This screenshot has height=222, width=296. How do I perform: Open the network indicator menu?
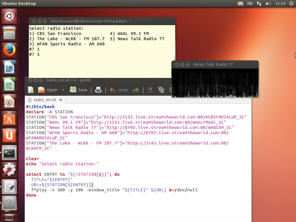259,3
